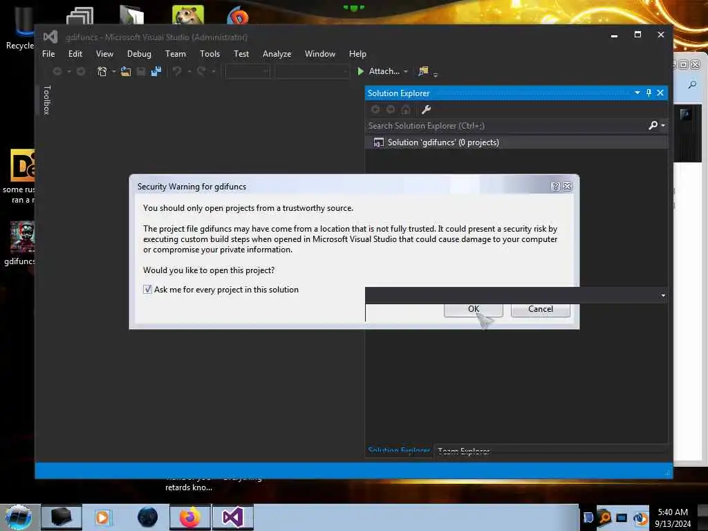
Task: Open the Firefox taskbar icon
Action: point(190,517)
